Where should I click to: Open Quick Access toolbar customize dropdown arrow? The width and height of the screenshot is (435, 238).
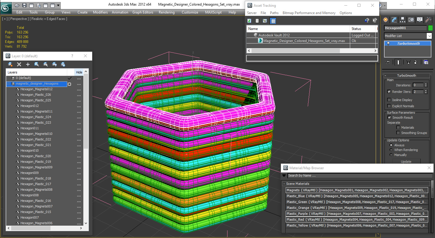pyautogui.click(x=58, y=5)
